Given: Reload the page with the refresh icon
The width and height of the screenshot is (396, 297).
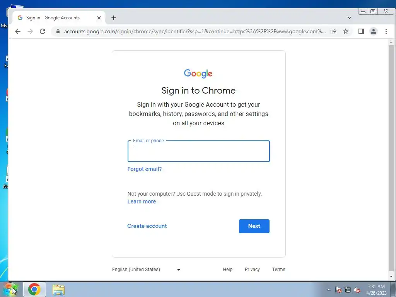Looking at the screenshot, I should pyautogui.click(x=43, y=31).
